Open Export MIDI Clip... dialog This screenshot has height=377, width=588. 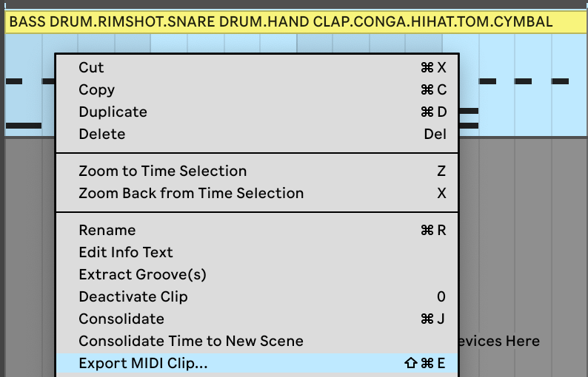[x=143, y=363]
